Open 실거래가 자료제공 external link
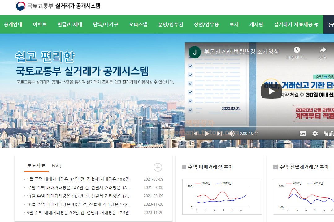 pyautogui.click(x=293, y=24)
